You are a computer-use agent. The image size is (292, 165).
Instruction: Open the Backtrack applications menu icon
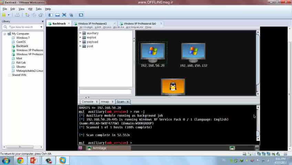tap(80, 148)
